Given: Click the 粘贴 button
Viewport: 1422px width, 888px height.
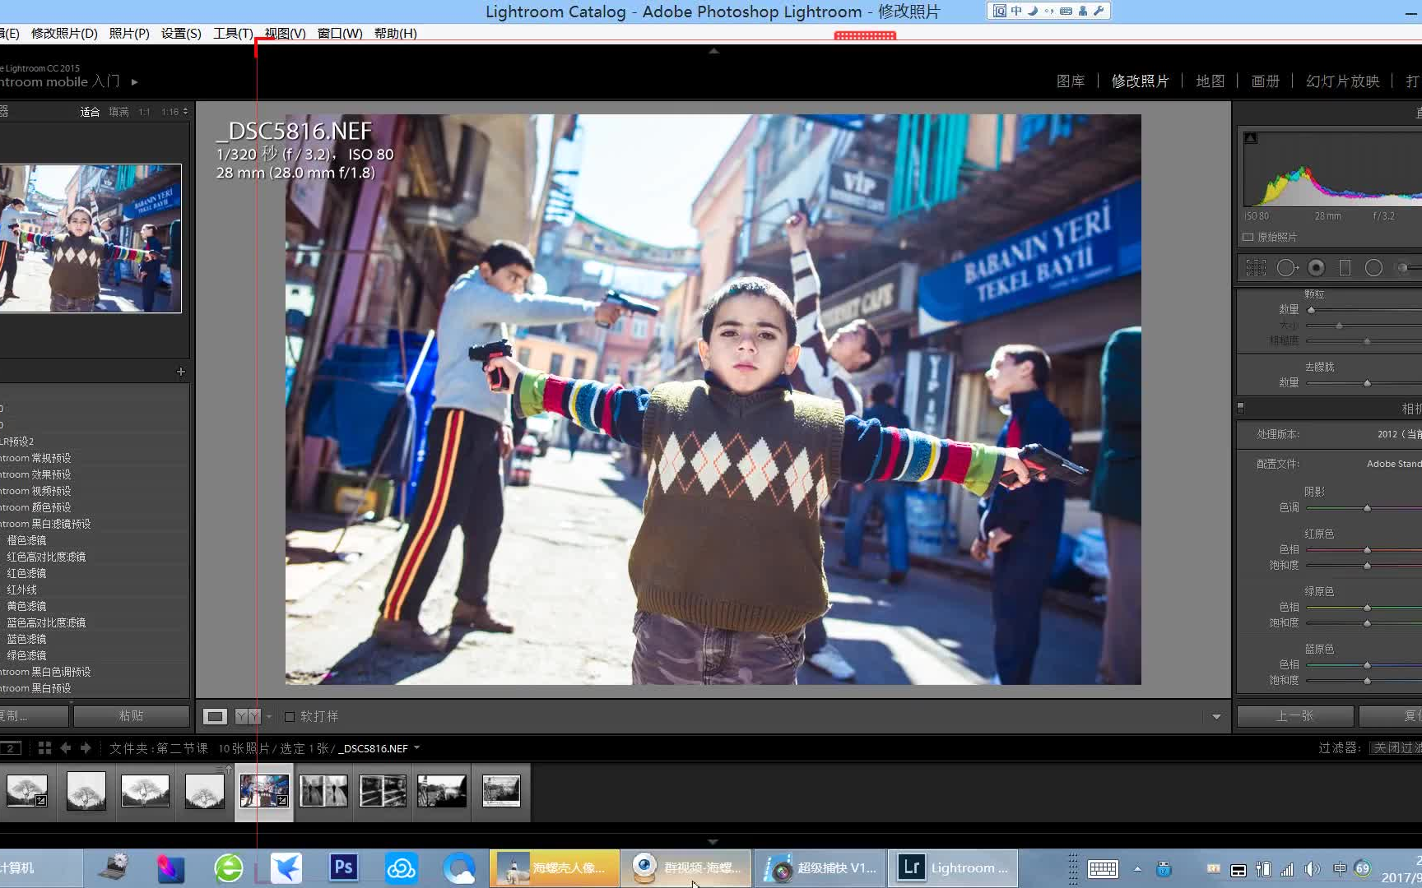Looking at the screenshot, I should click(x=131, y=716).
